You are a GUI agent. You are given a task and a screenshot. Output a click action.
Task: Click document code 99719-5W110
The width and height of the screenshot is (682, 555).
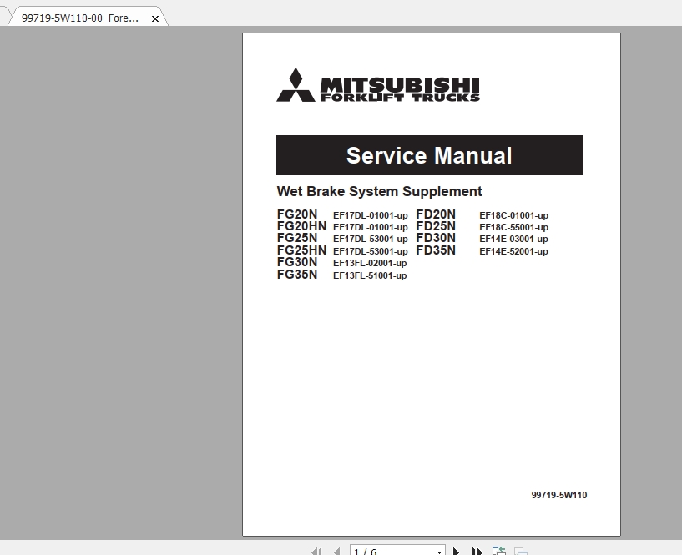(558, 495)
